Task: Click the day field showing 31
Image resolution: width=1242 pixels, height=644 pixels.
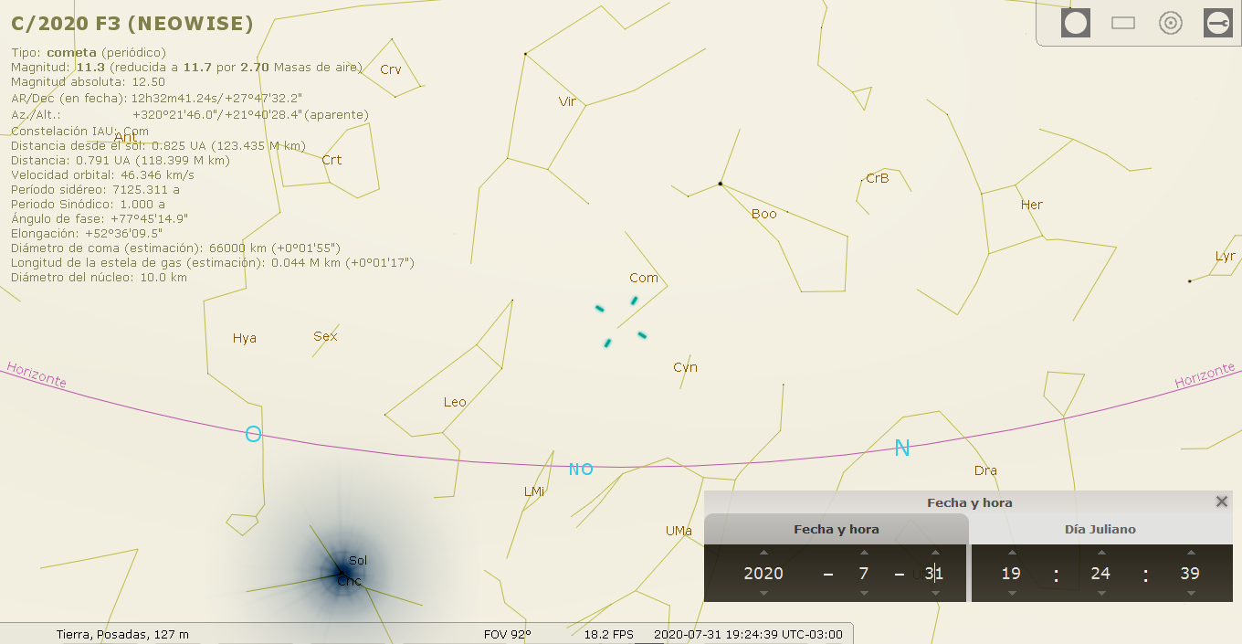Action: [934, 574]
